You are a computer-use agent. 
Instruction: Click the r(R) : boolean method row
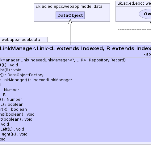tap(13, 109)
